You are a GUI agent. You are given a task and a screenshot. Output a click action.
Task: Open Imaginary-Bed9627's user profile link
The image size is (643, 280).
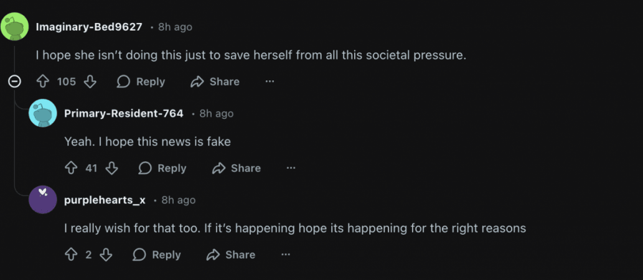[x=89, y=27]
